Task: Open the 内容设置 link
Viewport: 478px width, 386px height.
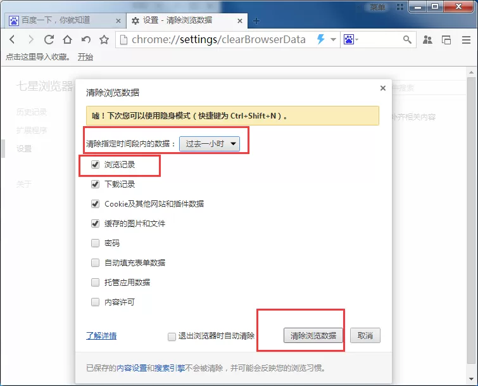Action: 132,368
